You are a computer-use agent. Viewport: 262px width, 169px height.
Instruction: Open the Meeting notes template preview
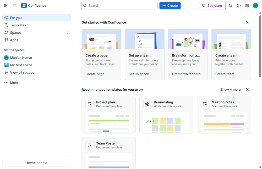tap(224, 123)
